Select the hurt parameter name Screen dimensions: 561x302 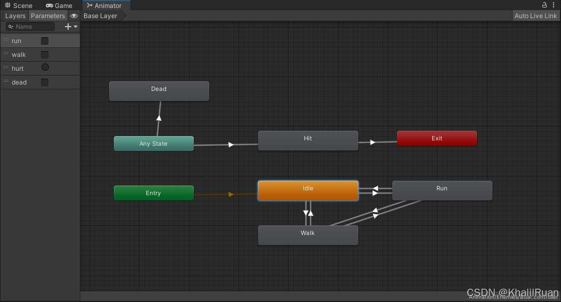(x=18, y=68)
